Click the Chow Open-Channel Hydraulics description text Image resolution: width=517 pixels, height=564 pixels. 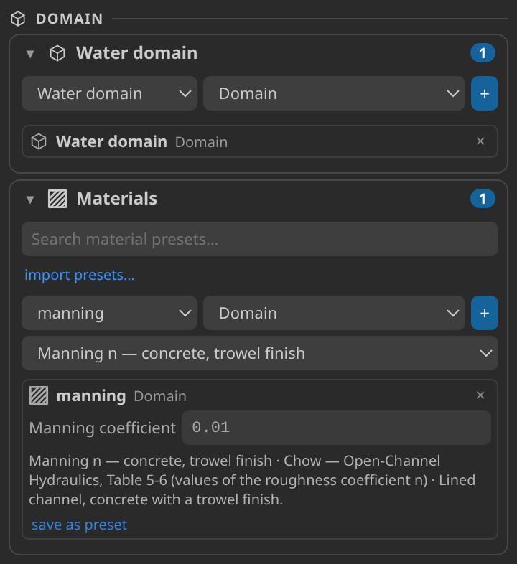[x=252, y=480]
